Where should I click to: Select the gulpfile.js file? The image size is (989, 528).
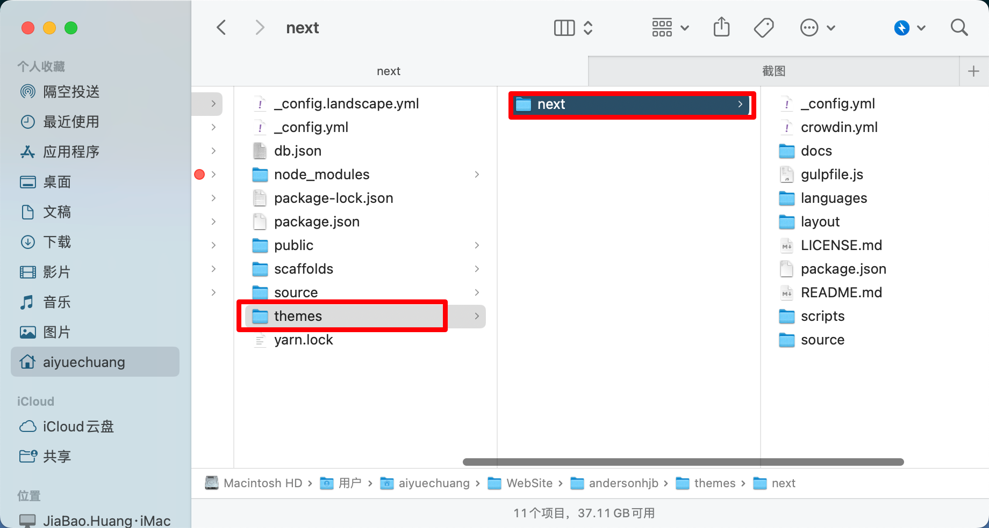click(x=832, y=174)
